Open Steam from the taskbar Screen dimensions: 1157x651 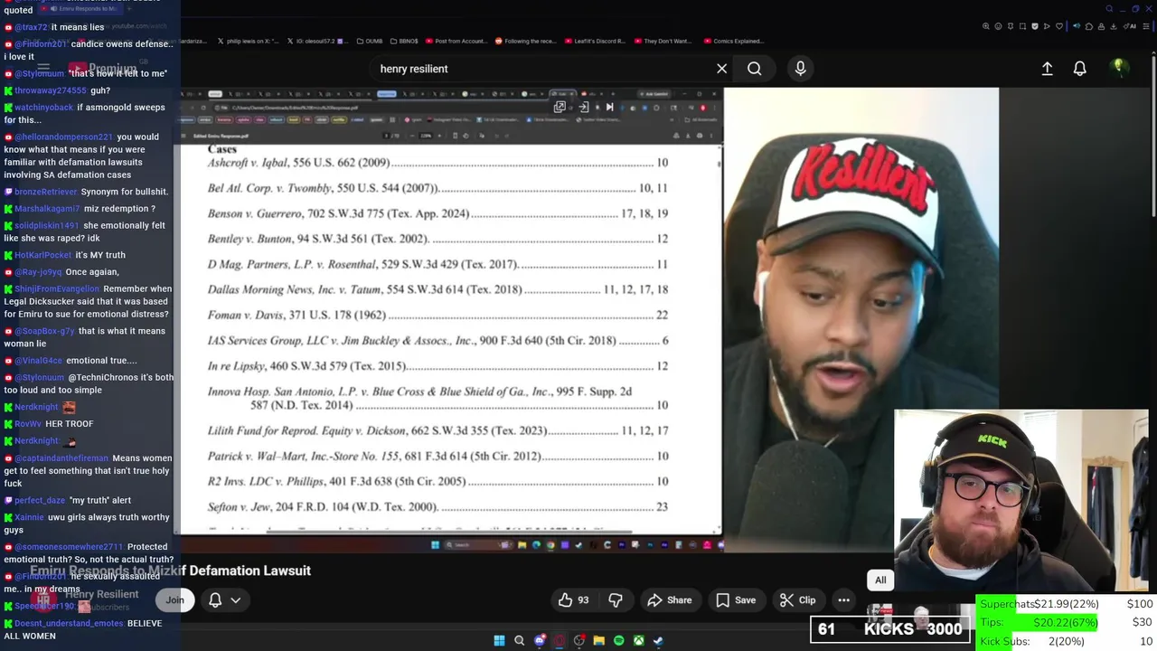click(x=658, y=640)
